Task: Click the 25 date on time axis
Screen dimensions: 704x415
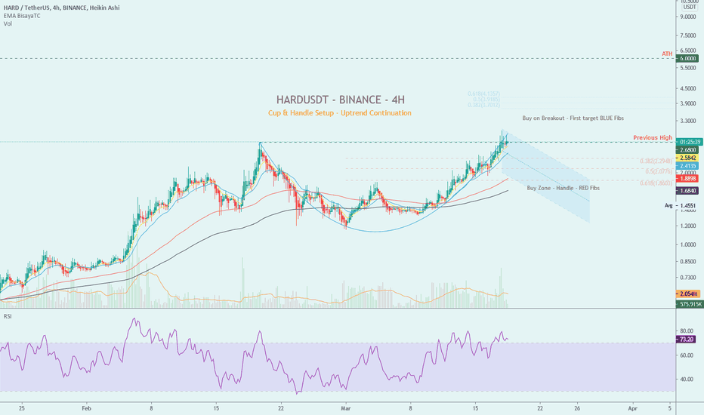Action: (x=22, y=408)
